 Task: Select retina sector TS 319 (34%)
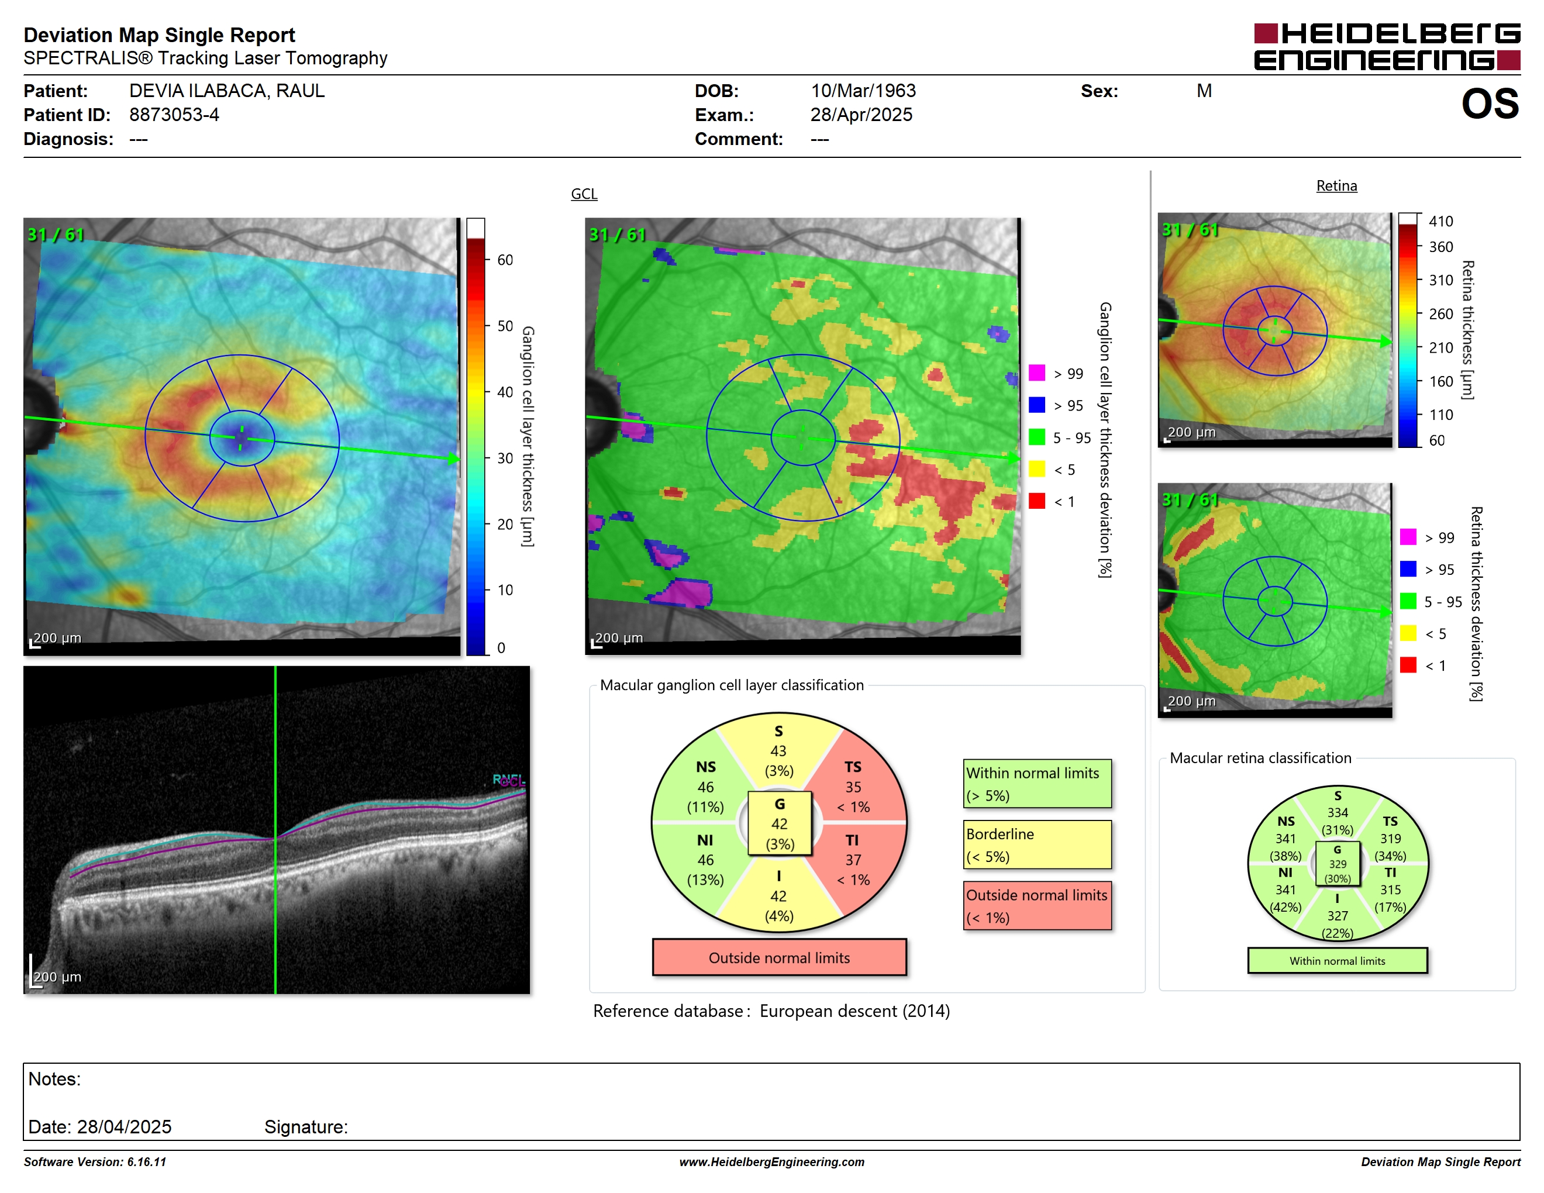pos(1391,839)
